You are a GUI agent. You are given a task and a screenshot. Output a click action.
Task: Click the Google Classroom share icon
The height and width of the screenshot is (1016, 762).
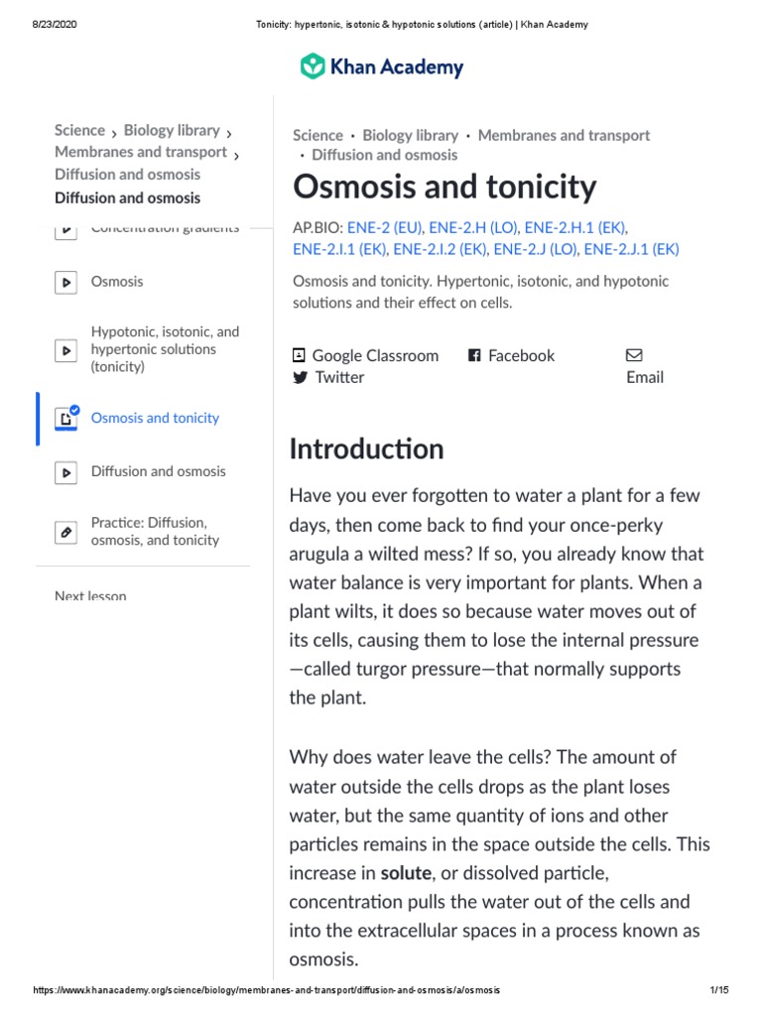pyautogui.click(x=299, y=355)
